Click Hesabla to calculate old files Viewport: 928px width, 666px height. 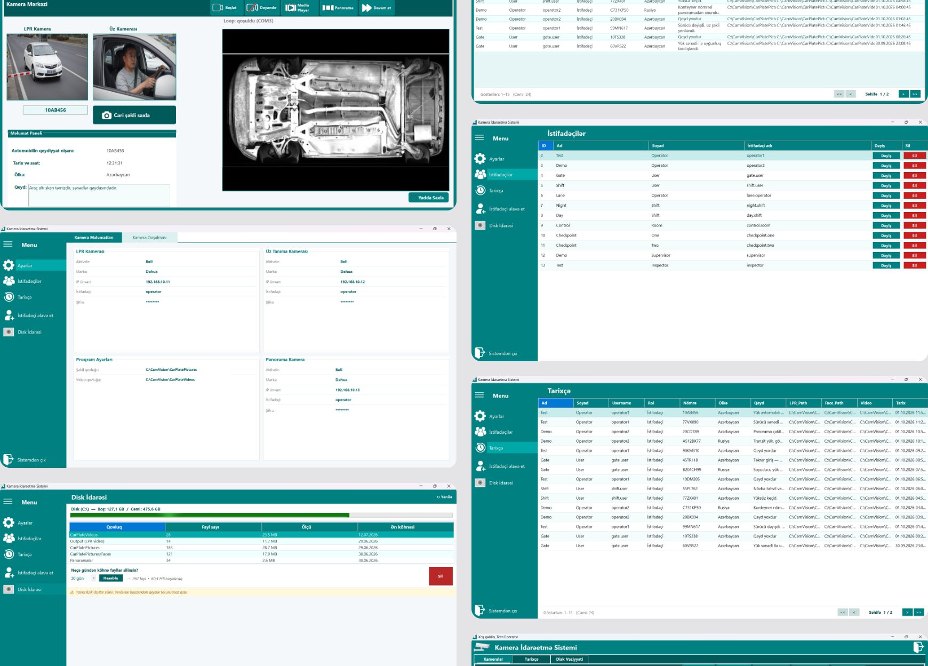click(111, 578)
